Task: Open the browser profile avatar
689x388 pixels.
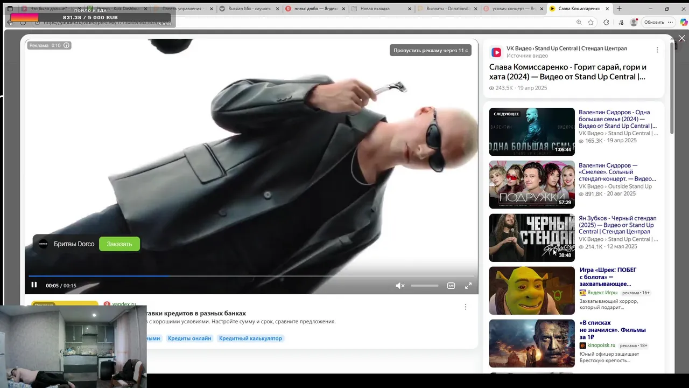Action: pyautogui.click(x=634, y=22)
